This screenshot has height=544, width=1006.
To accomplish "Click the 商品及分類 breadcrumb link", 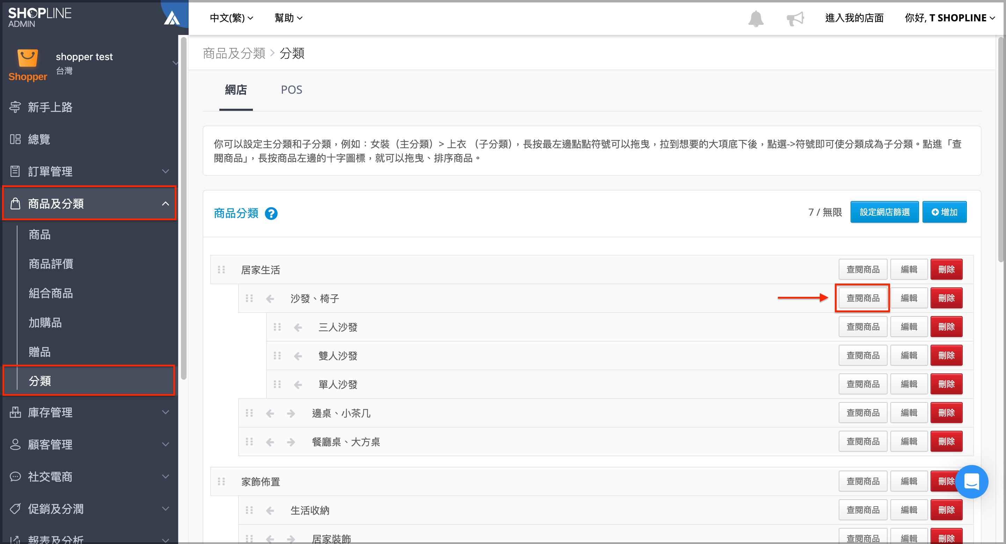I will (x=234, y=53).
